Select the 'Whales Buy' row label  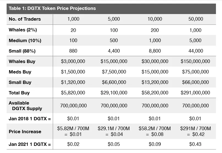click(x=22, y=61)
